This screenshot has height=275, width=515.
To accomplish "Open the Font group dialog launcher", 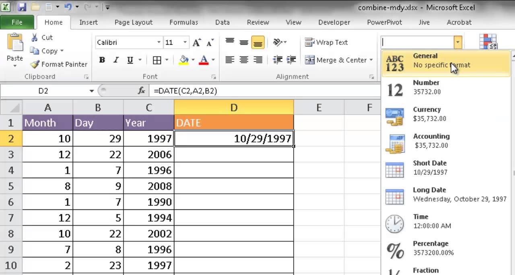I will pos(214,76).
